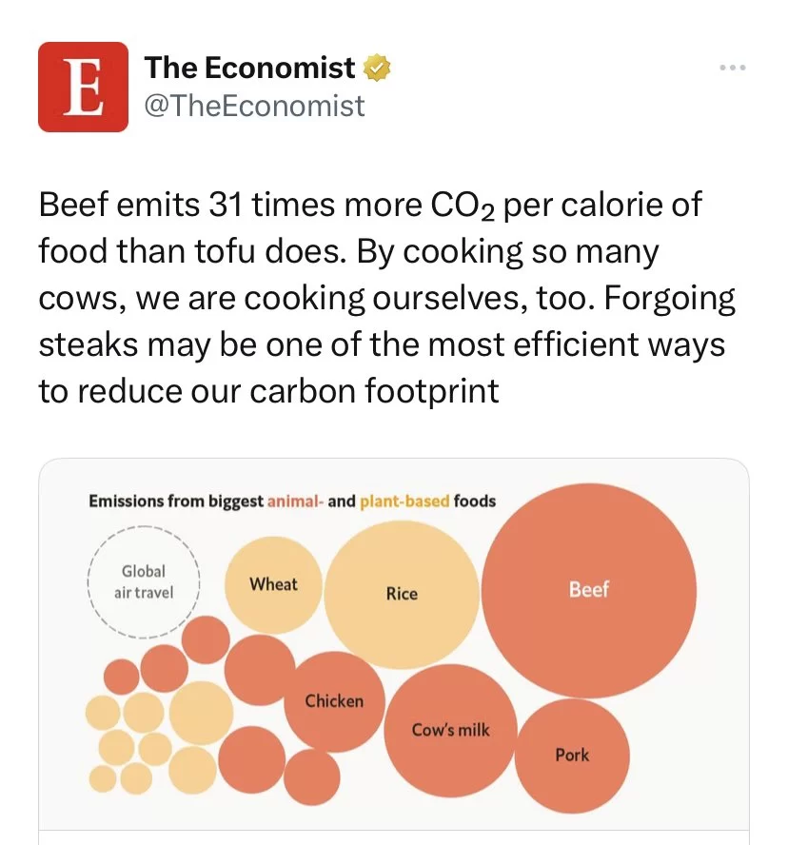Select the Rice bubble in chart
Image resolution: width=788 pixels, height=845 pixels.
pos(402,595)
